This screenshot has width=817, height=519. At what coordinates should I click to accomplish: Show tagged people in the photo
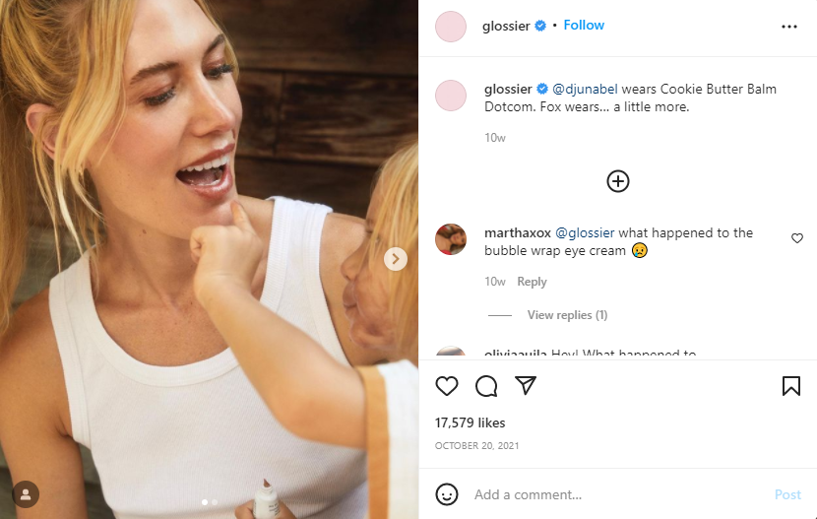(26, 493)
